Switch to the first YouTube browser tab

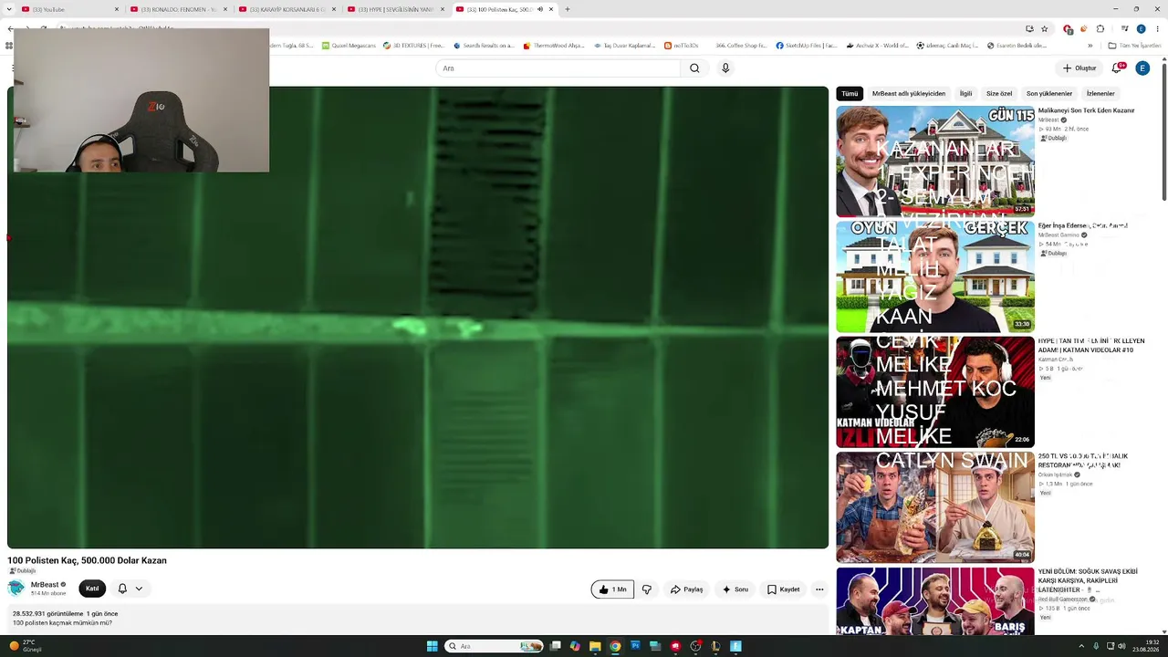click(69, 9)
